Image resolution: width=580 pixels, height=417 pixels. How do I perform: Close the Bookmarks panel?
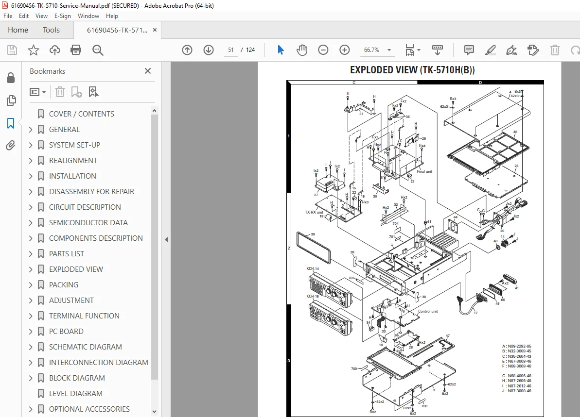[x=148, y=71]
